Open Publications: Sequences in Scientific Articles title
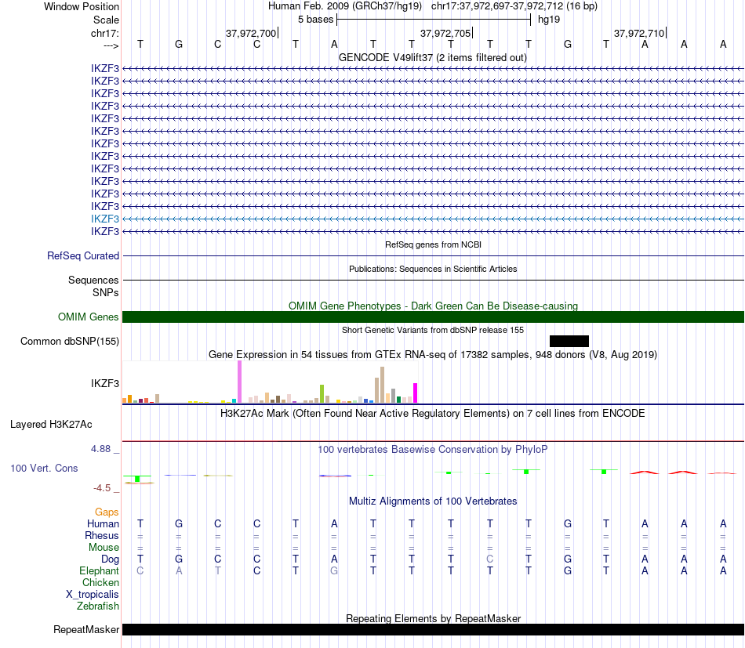The height and width of the screenshot is (648, 745). point(433,269)
